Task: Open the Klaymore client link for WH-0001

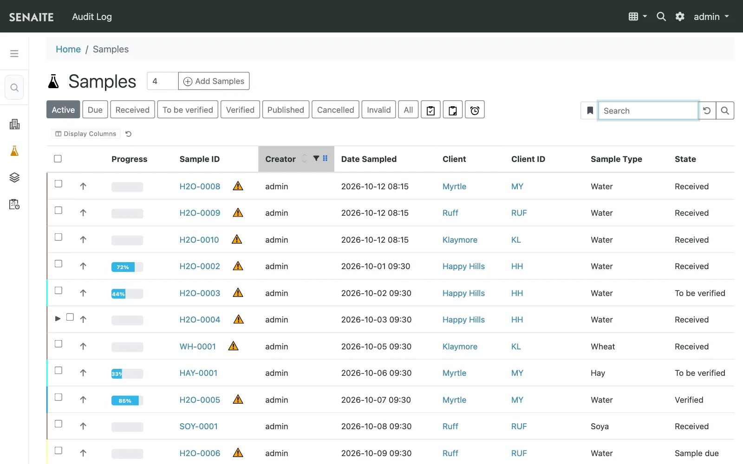Action: tap(460, 347)
